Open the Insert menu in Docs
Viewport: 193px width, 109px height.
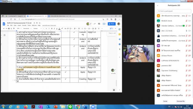pos(19,25)
